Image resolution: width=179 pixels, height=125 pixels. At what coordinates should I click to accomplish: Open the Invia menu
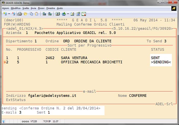pyautogui.click(x=33, y=8)
